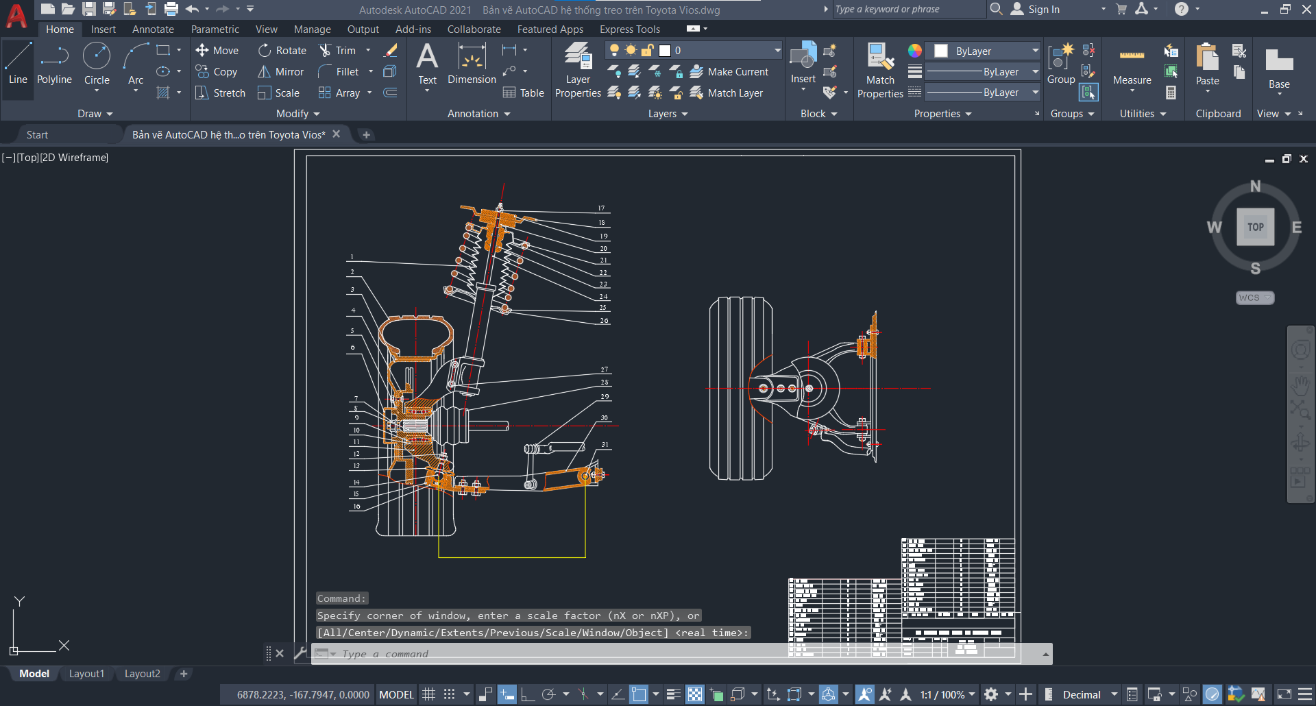Viewport: 1316px width, 706px height.
Task: Open Layer Properties manager
Action: 578,70
